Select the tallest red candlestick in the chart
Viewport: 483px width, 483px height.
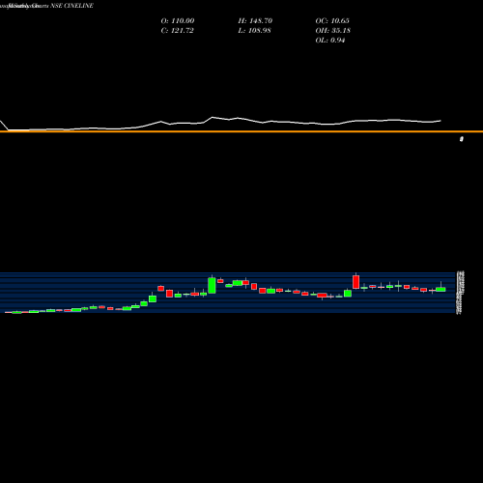(355, 281)
